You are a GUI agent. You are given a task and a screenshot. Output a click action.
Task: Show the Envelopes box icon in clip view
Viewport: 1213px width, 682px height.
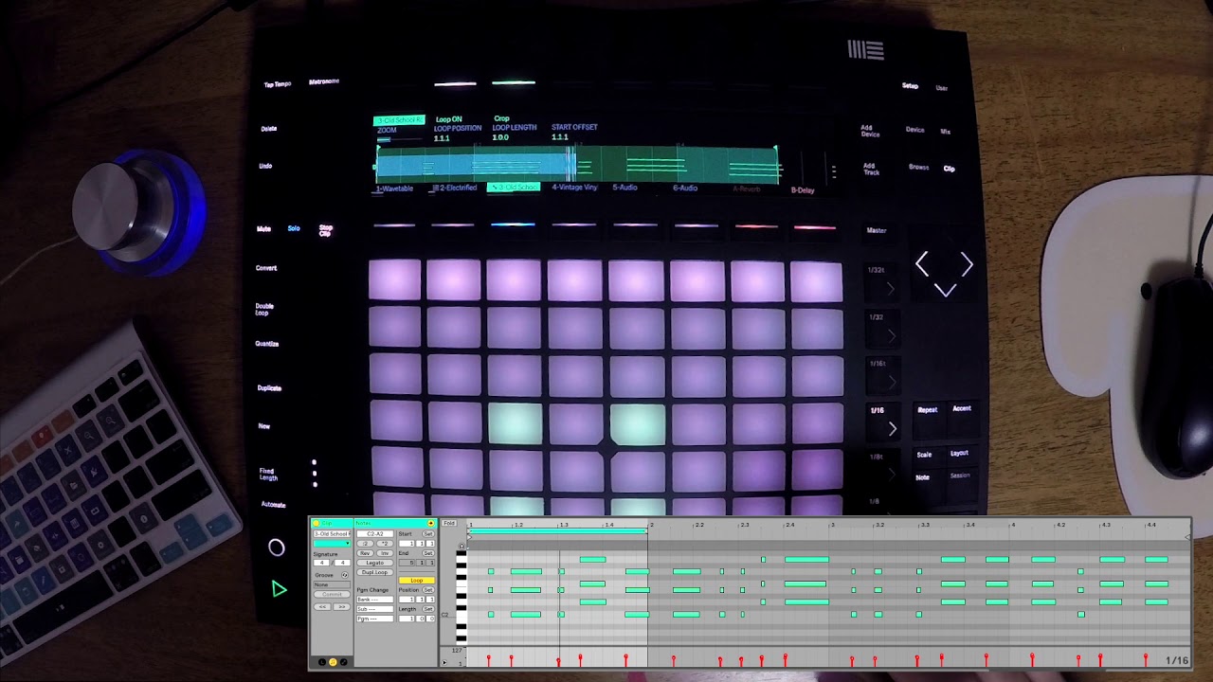point(343,662)
